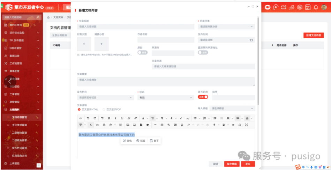Select the 正文显示PDF radio option
The image size is (331, 172).
pyautogui.click(x=112, y=109)
